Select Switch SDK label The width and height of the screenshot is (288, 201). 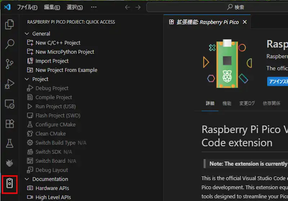tap(49, 152)
